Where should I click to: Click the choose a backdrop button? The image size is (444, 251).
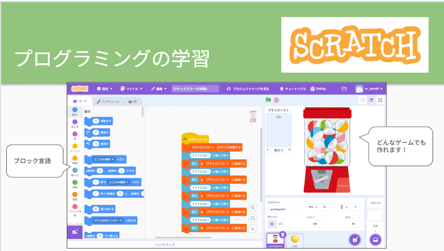(x=375, y=240)
